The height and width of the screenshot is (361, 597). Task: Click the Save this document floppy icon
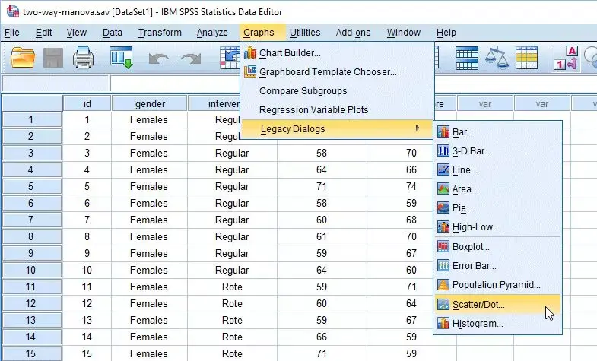[53, 58]
